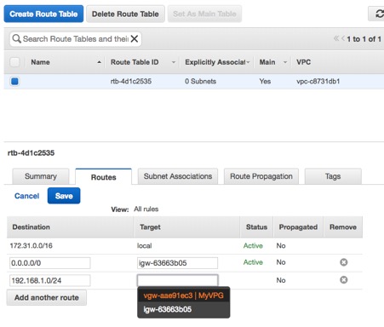Select the Routes tab
Screen dimensions: 384x327
(103, 177)
